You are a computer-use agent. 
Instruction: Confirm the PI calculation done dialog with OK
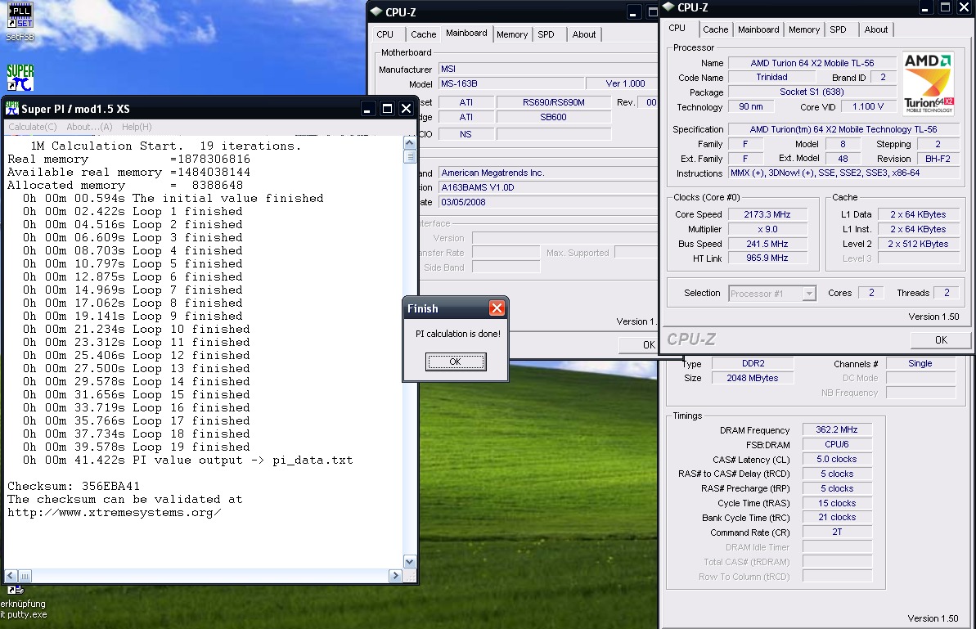point(456,362)
